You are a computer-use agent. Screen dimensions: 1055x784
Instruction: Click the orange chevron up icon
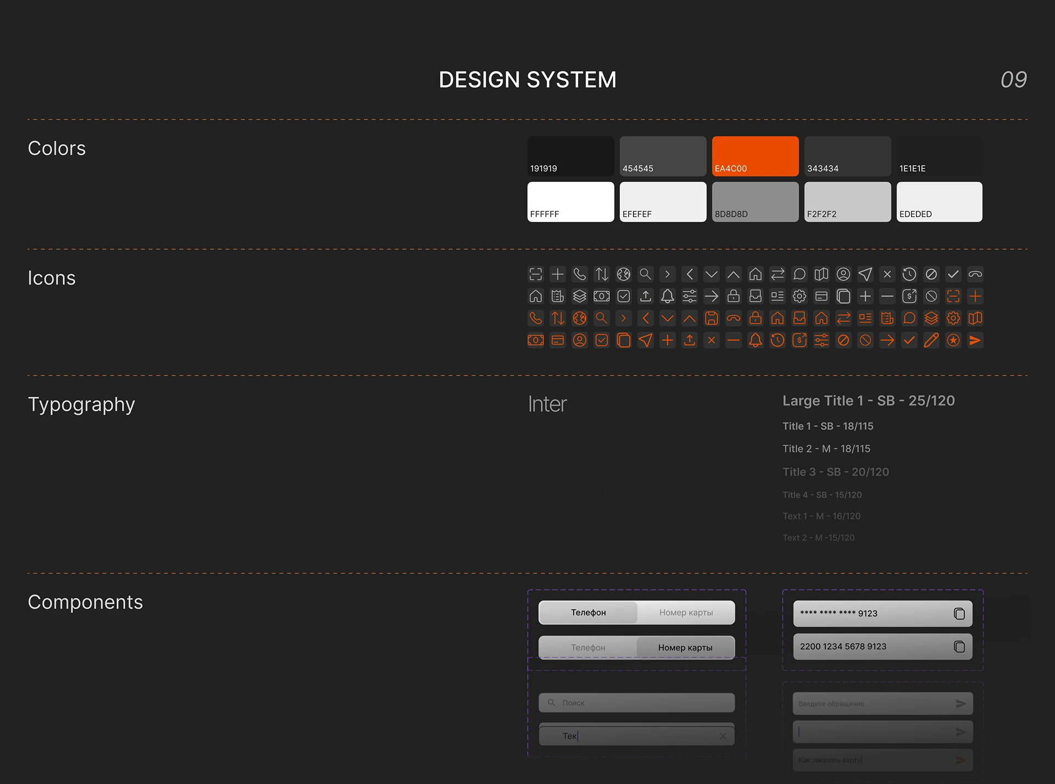[x=690, y=318]
